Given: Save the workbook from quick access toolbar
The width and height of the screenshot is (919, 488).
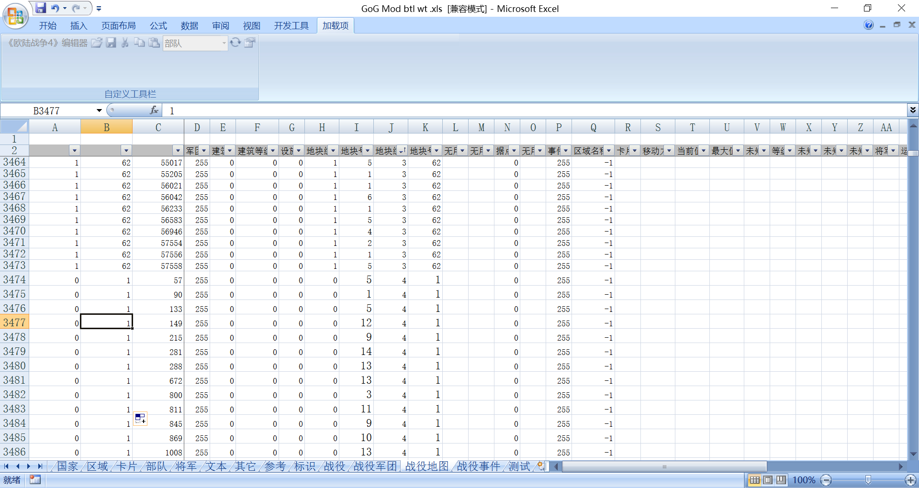Looking at the screenshot, I should coord(41,8).
